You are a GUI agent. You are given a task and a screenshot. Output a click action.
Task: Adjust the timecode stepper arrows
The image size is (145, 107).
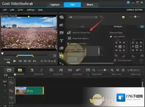click(x=55, y=61)
